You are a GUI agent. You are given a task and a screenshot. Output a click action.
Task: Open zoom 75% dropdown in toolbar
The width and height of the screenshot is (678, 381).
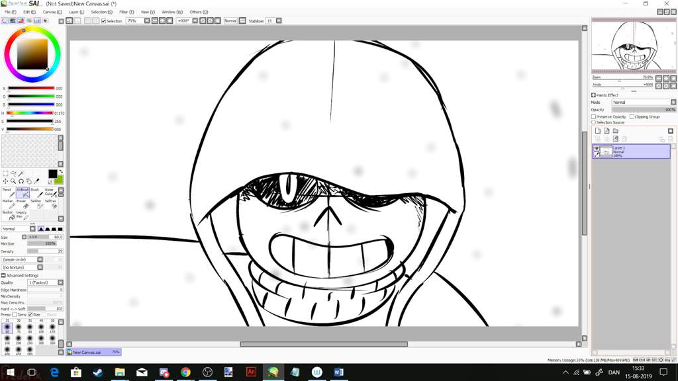[x=147, y=21]
